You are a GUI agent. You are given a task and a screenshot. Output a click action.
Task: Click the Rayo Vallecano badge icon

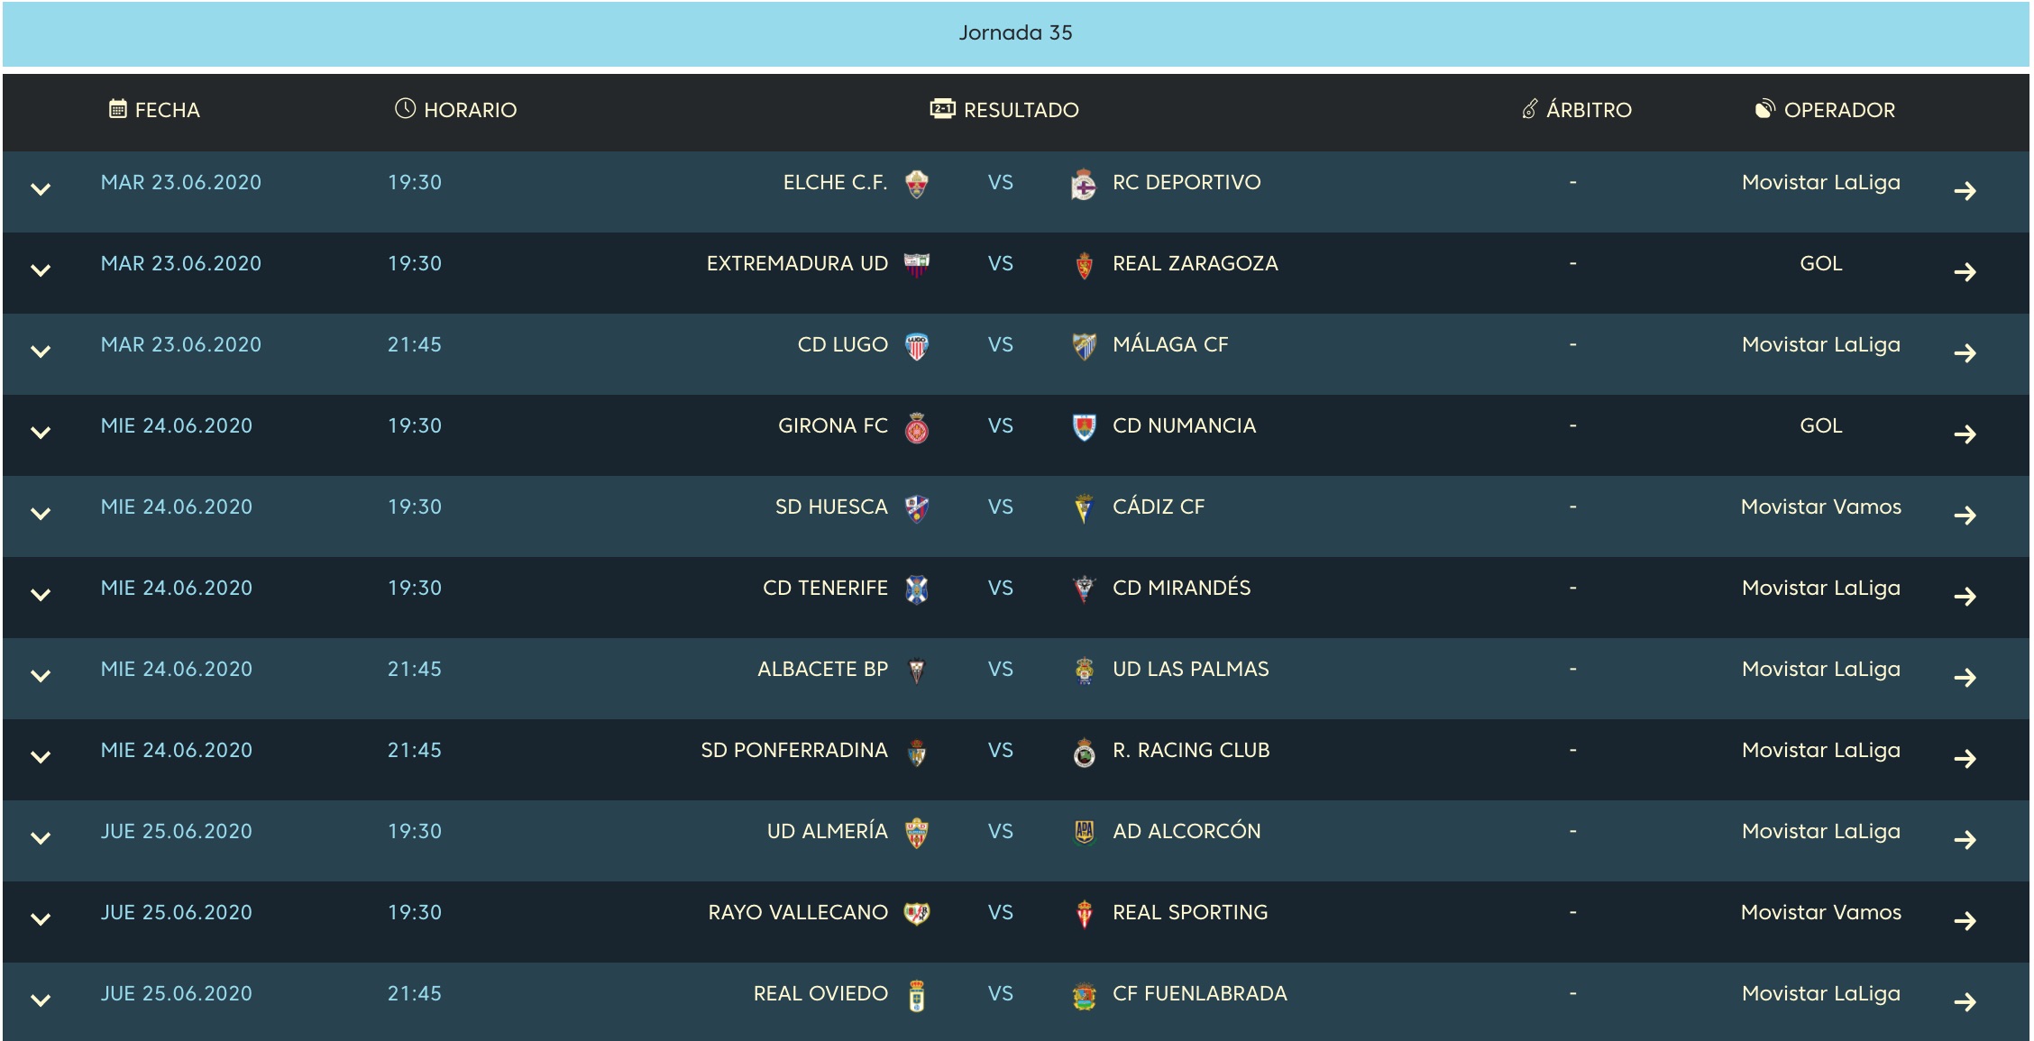[x=917, y=914]
